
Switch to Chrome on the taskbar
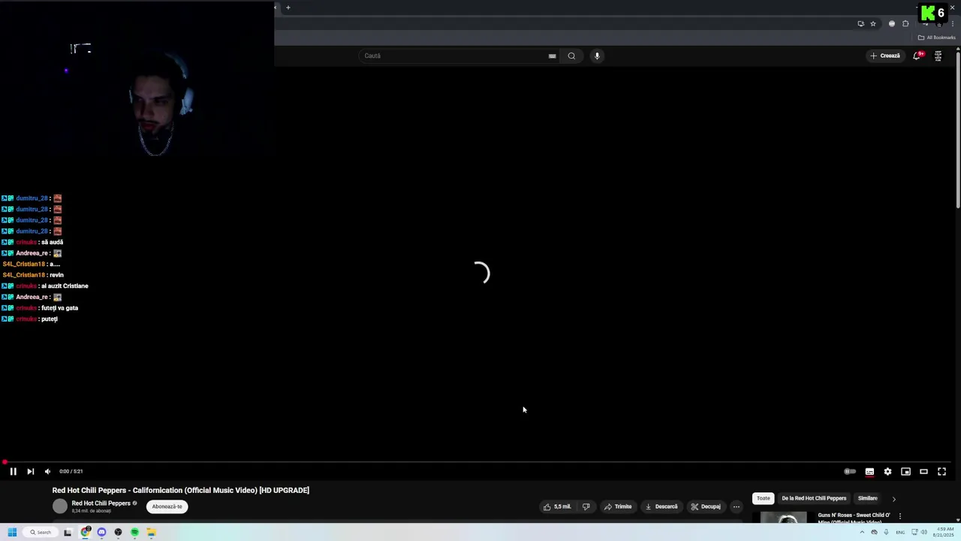[x=86, y=532]
